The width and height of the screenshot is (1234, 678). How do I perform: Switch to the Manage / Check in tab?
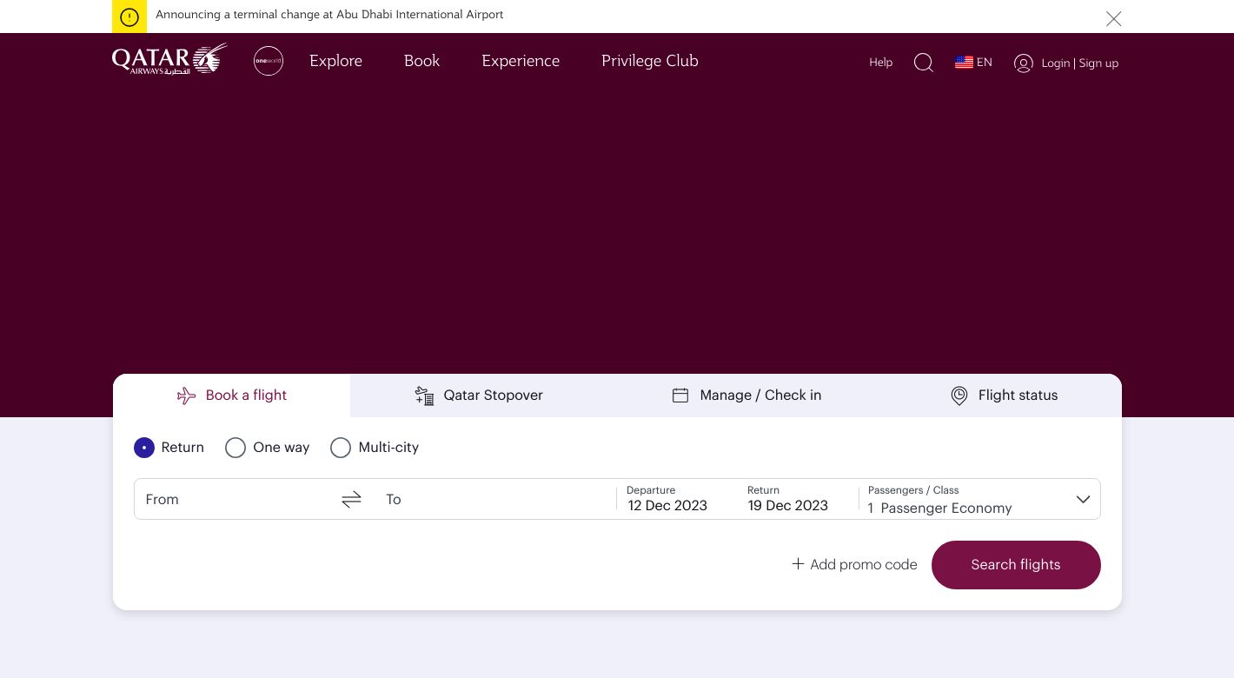(746, 395)
